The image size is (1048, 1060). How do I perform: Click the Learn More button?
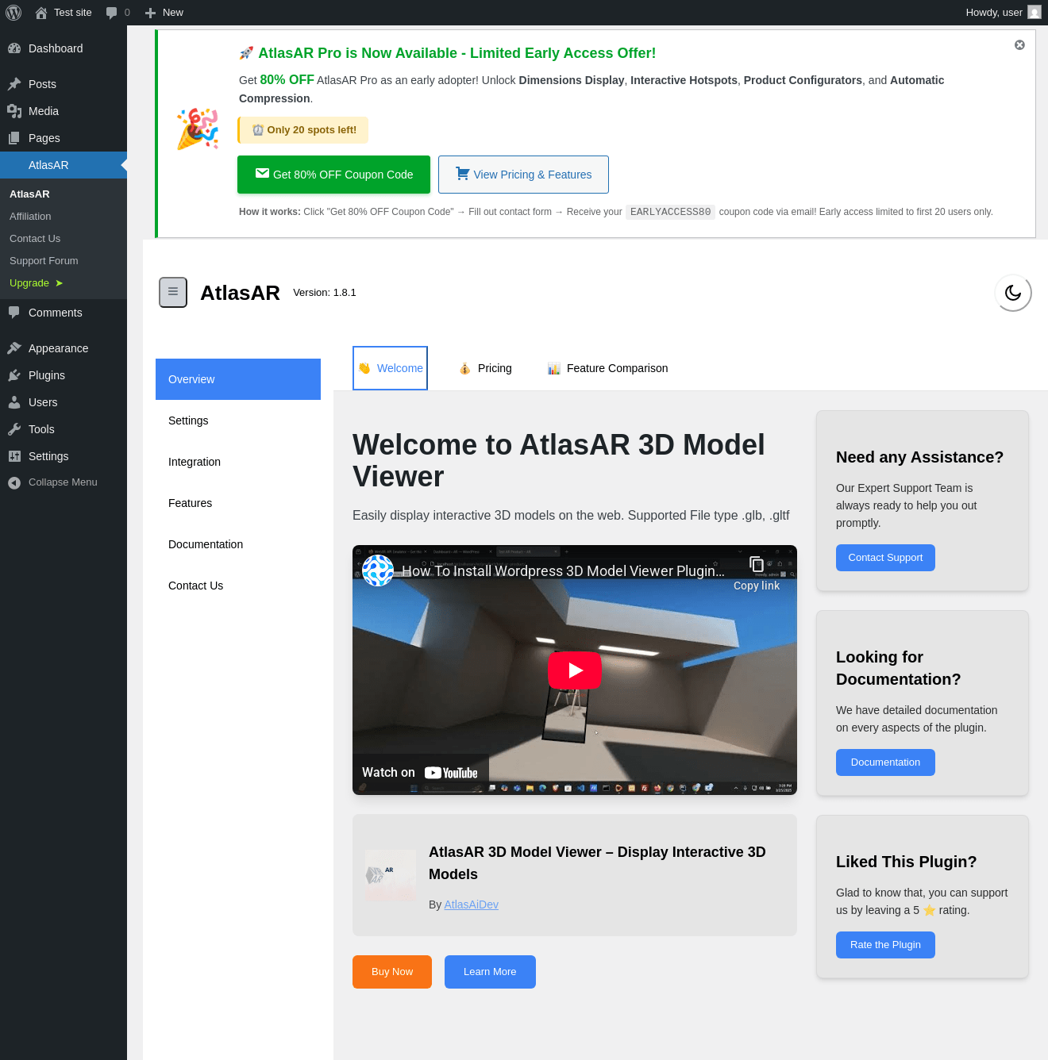[x=490, y=972]
